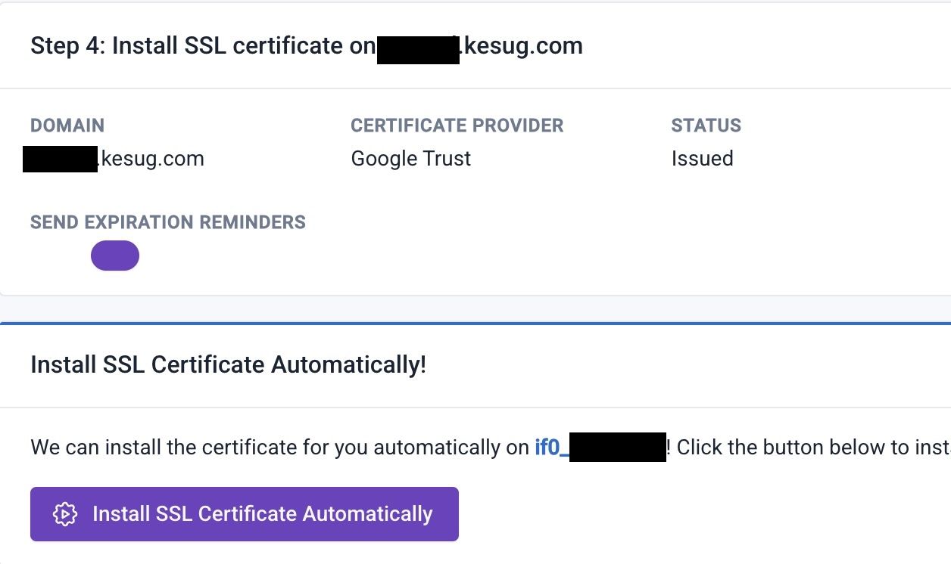Select the Issued status value
Viewport: 951px width, 564px height.
coord(702,159)
